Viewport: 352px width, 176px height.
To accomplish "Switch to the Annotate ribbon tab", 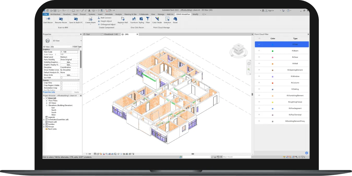I will click(x=109, y=14).
